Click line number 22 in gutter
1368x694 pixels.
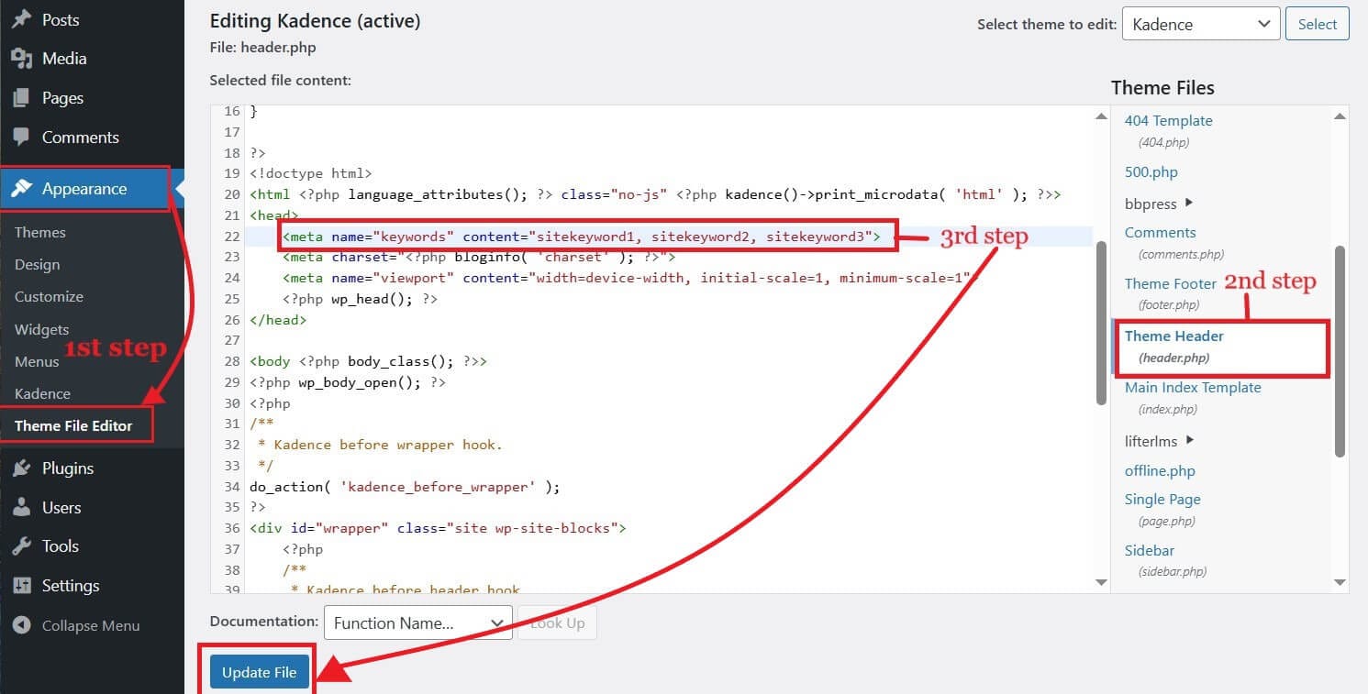[x=231, y=237]
